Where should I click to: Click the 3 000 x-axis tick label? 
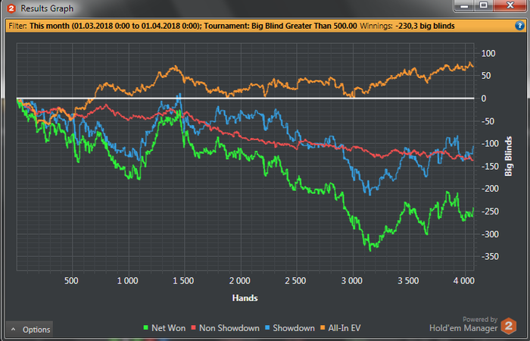(352, 281)
